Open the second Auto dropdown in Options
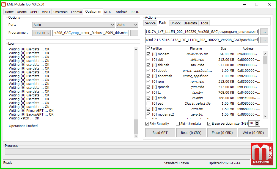Screen dimensions: 277x169 click(127, 25)
